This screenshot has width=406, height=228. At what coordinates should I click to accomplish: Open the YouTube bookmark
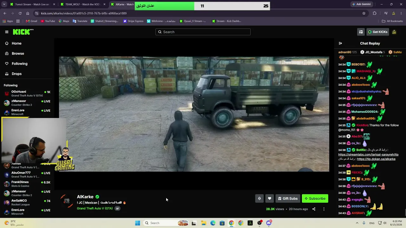pos(48,21)
